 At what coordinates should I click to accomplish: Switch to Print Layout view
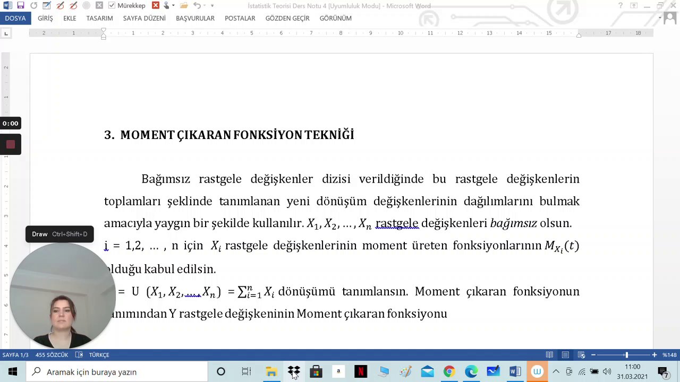[x=565, y=355]
